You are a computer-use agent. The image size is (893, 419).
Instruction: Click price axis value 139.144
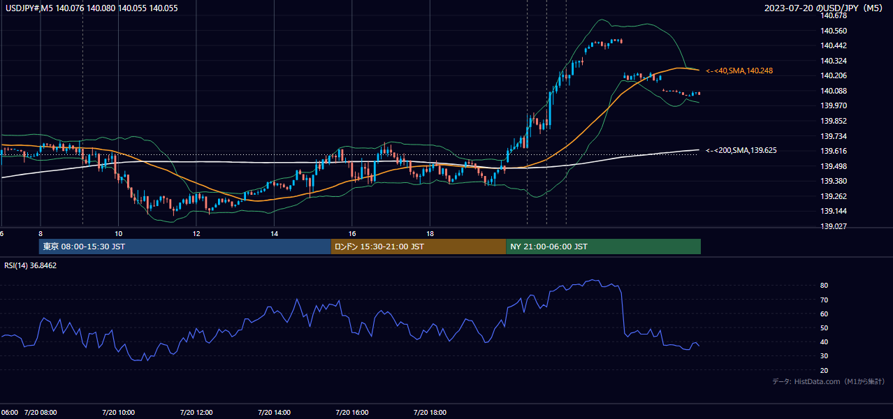(x=834, y=211)
